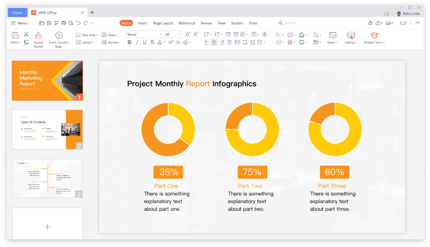Open the Menu hamburger button

point(20,23)
